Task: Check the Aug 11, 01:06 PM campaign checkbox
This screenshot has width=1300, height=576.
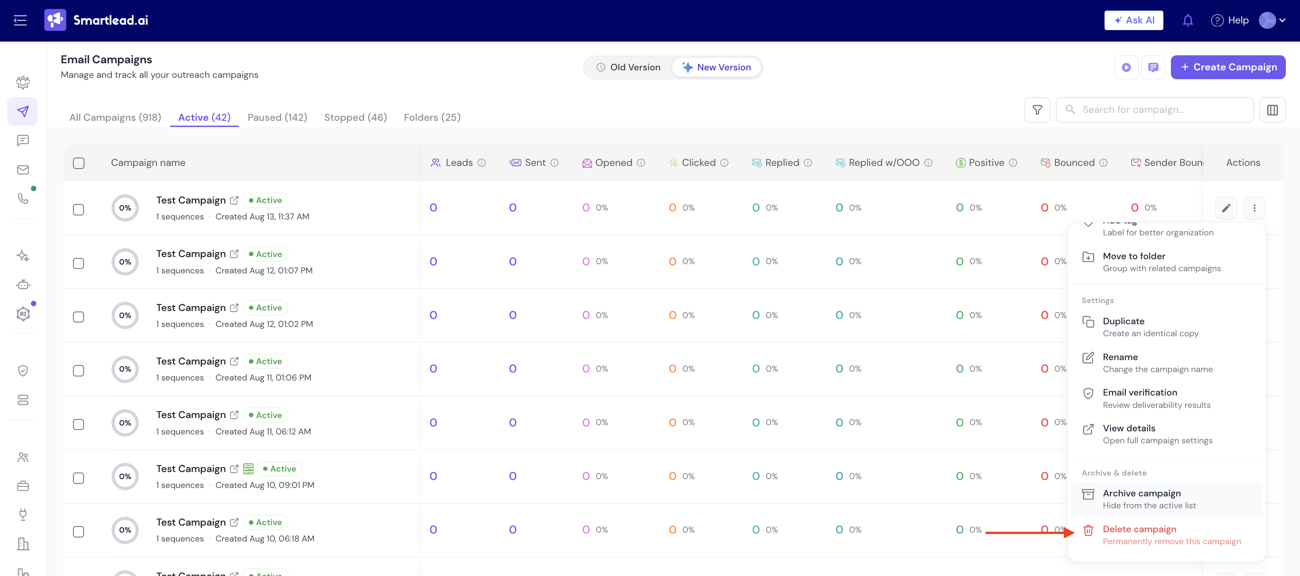Action: [x=79, y=371]
